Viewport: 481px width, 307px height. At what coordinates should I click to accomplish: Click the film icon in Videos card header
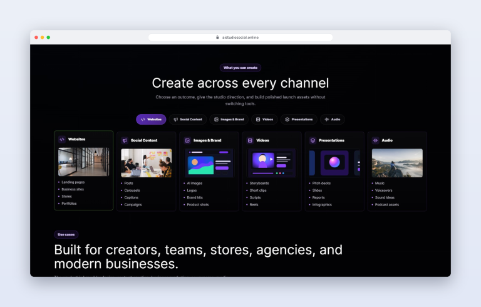pyautogui.click(x=250, y=140)
